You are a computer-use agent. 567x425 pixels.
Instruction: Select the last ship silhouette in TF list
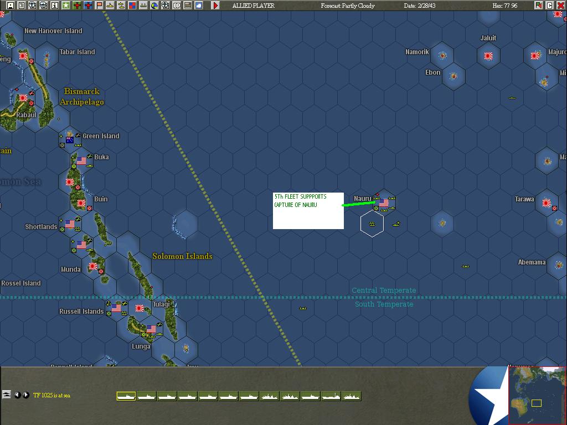[352, 396]
